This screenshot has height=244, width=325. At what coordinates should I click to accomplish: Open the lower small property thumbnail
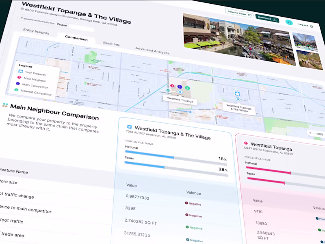pyautogui.click(x=310, y=60)
